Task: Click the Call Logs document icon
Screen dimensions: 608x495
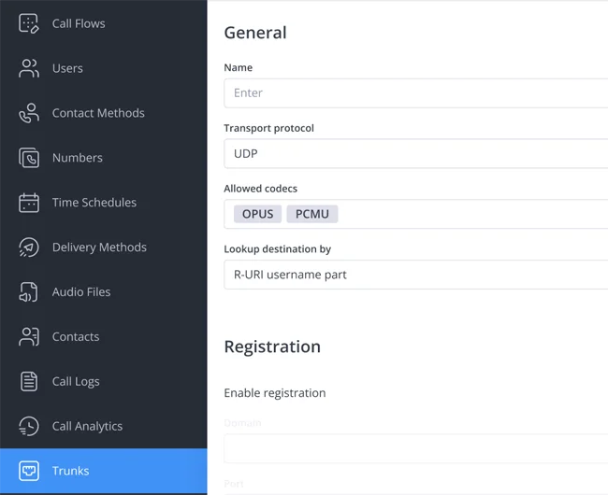Action: (29, 381)
